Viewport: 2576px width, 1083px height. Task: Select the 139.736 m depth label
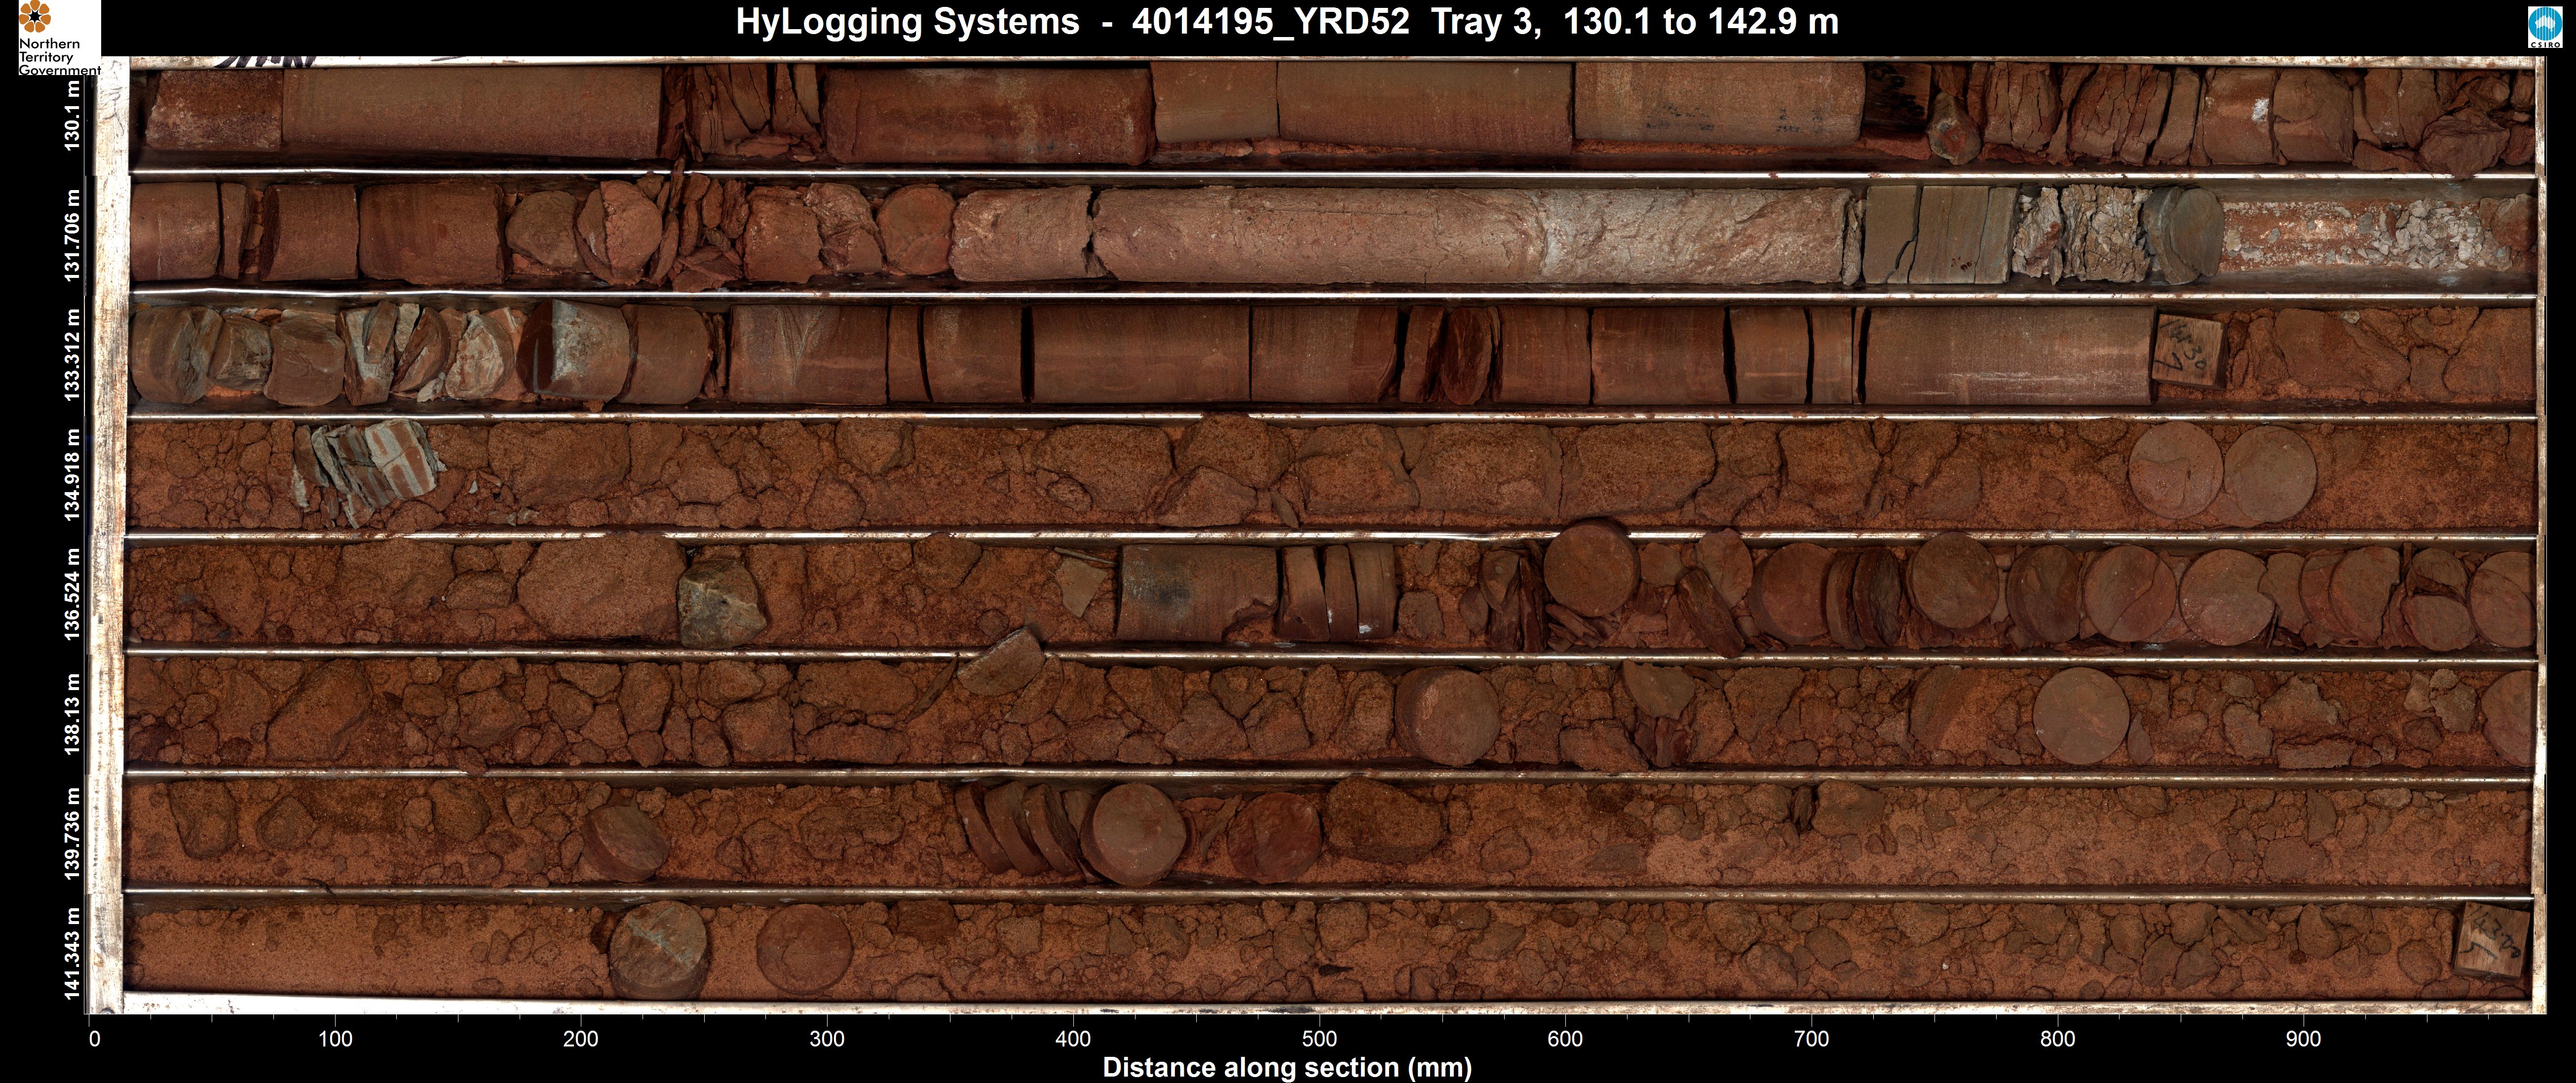pos(72,833)
